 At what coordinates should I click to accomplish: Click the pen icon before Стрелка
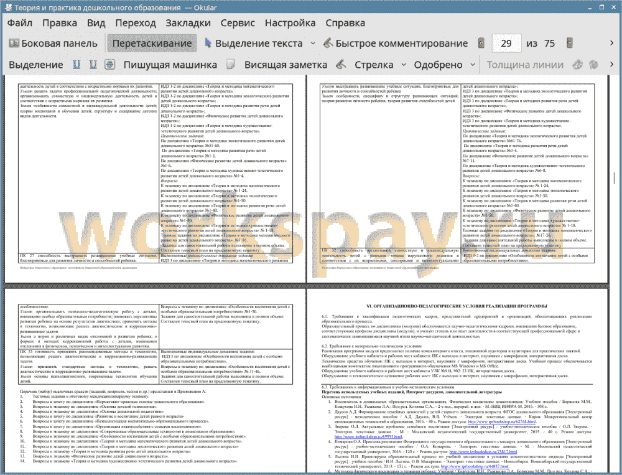(x=341, y=64)
